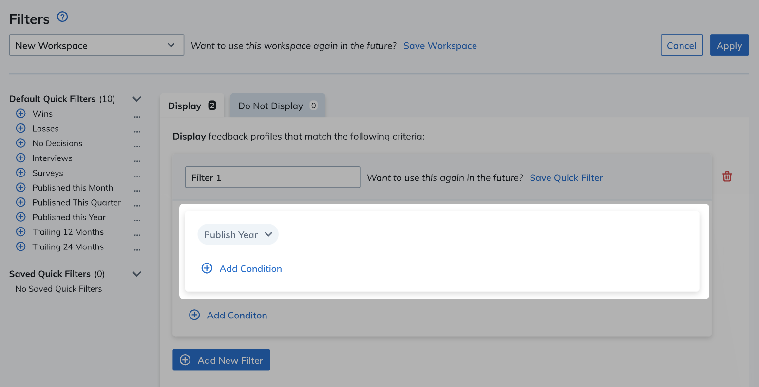Add the Published This Quarter plus icon
The height and width of the screenshot is (387, 759).
tap(20, 202)
